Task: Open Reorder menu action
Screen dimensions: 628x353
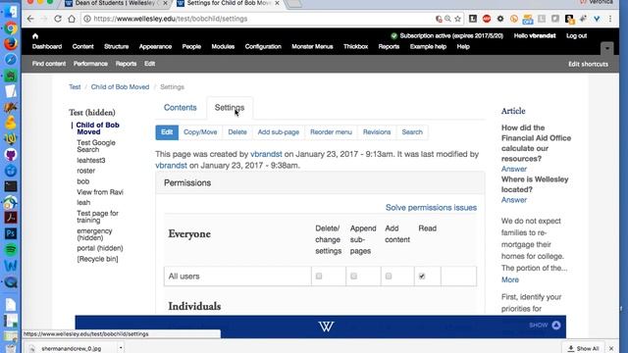Action: [332, 132]
